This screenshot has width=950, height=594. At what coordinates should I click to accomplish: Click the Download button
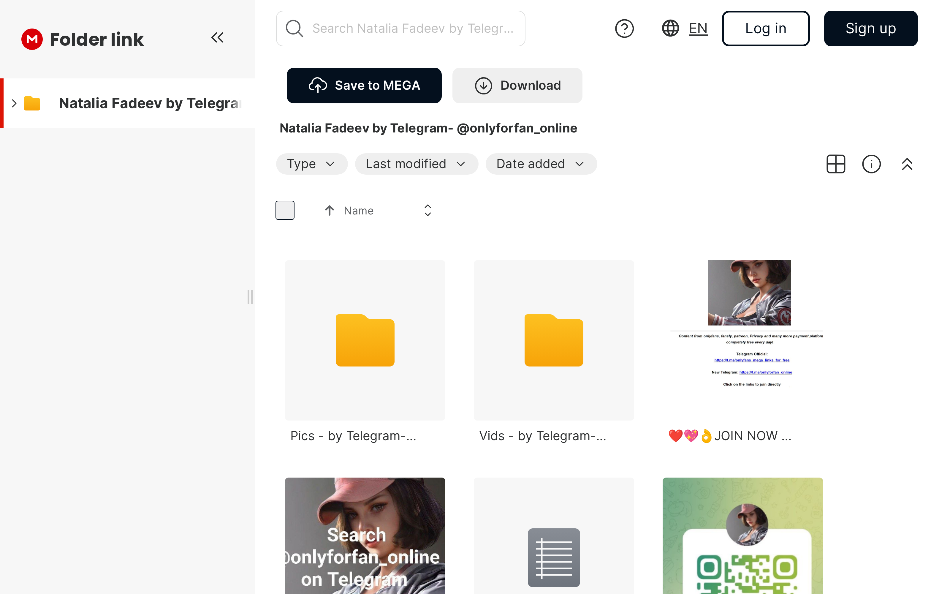coord(517,85)
